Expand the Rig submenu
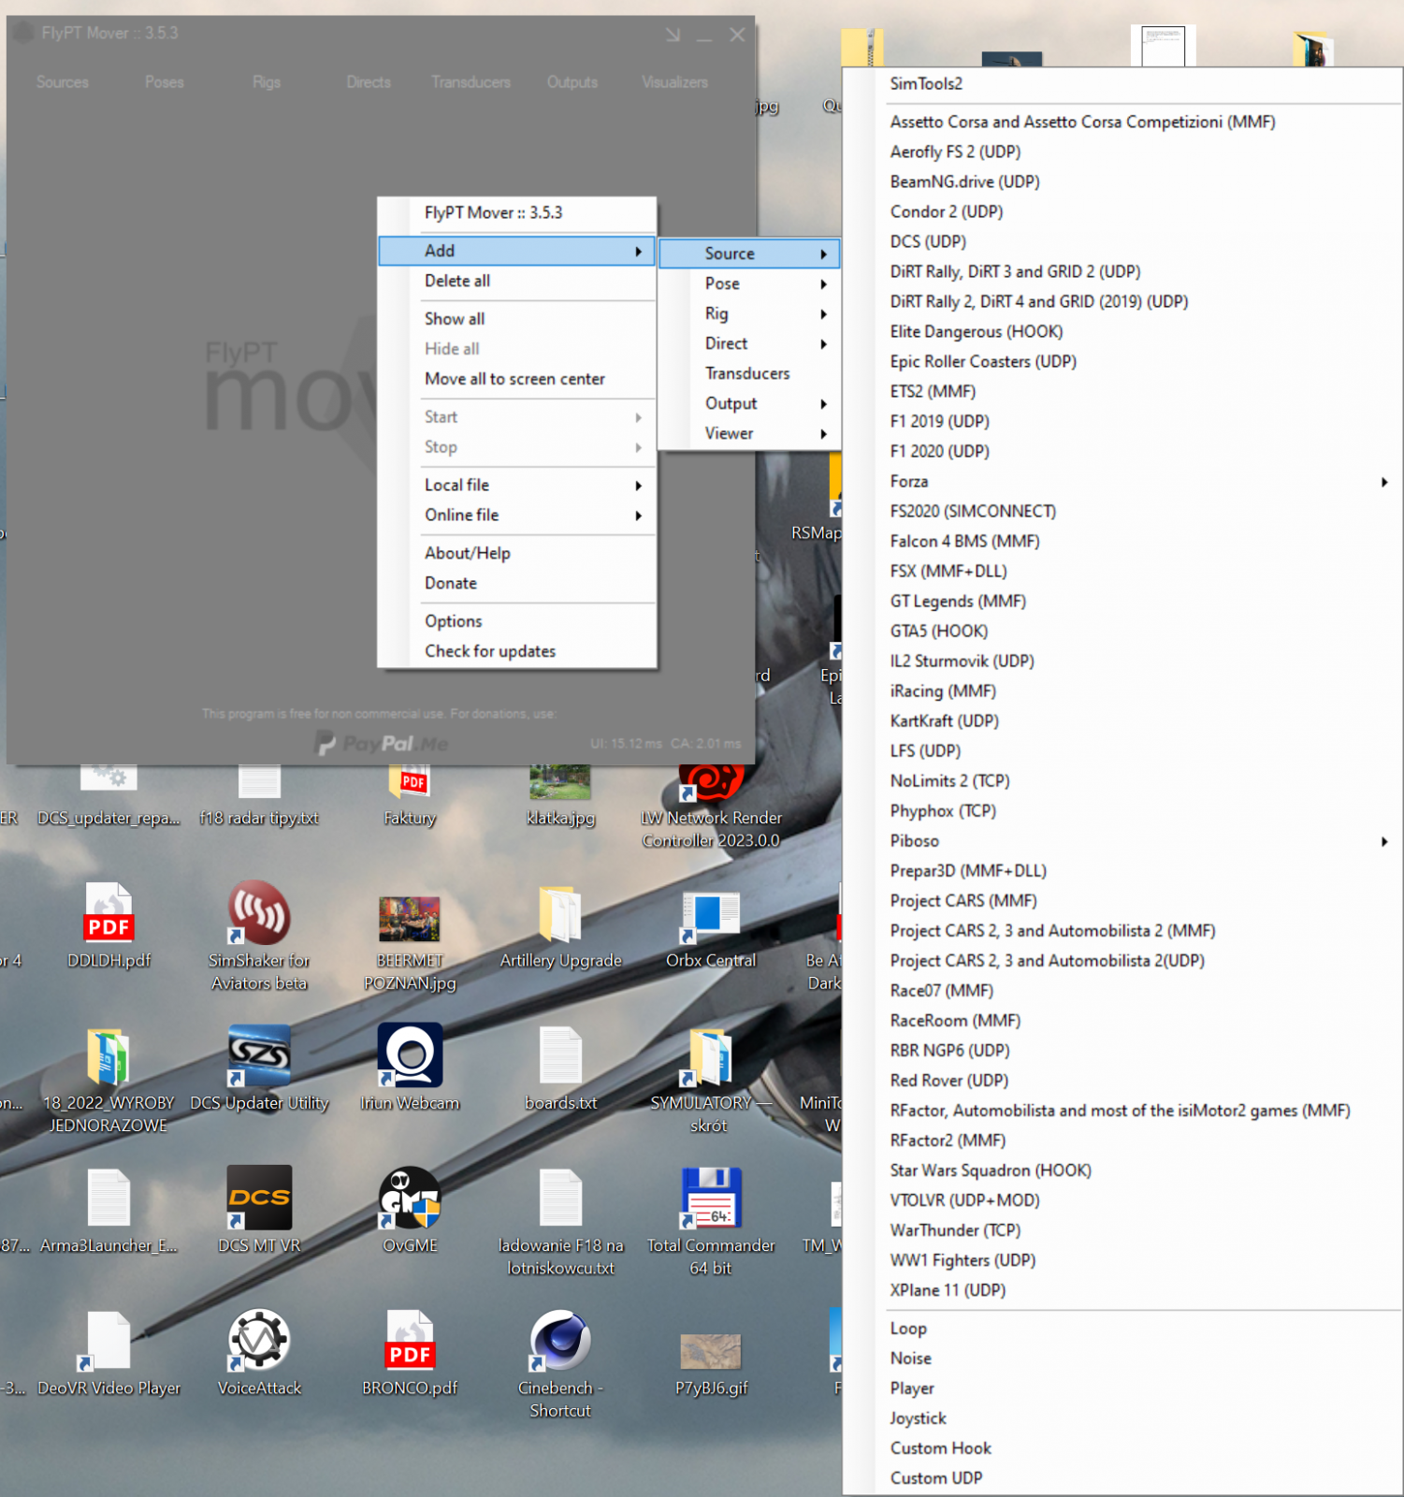 pyautogui.click(x=749, y=313)
